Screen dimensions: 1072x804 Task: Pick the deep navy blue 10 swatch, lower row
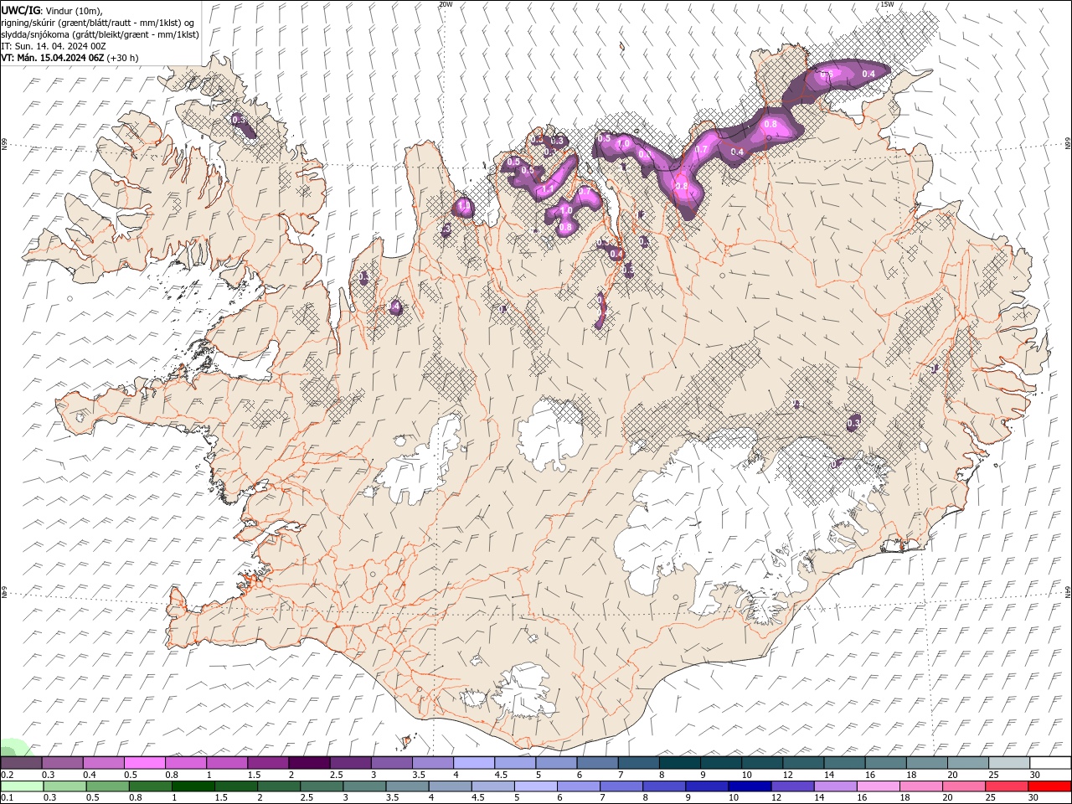pyautogui.click(x=750, y=786)
